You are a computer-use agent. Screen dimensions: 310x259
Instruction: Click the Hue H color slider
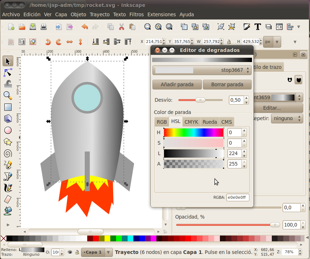tap(194, 132)
